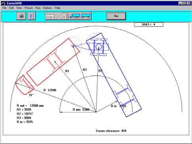Click the CornerWIN title bar app icon
Screen dimensions: 192x144
[3, 3]
